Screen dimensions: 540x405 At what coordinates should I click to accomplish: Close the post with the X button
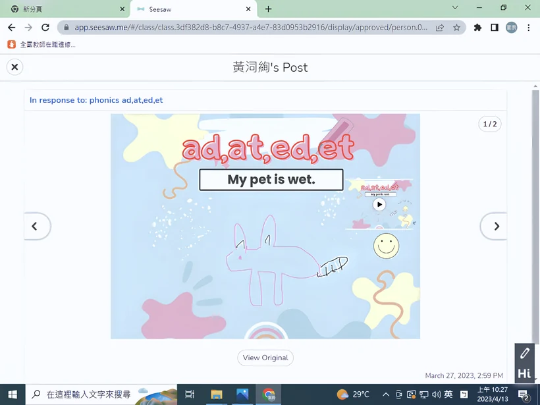pyautogui.click(x=14, y=67)
